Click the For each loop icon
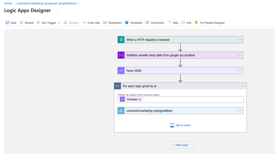Image resolution: width=275 pixels, height=154 pixels. click(117, 86)
